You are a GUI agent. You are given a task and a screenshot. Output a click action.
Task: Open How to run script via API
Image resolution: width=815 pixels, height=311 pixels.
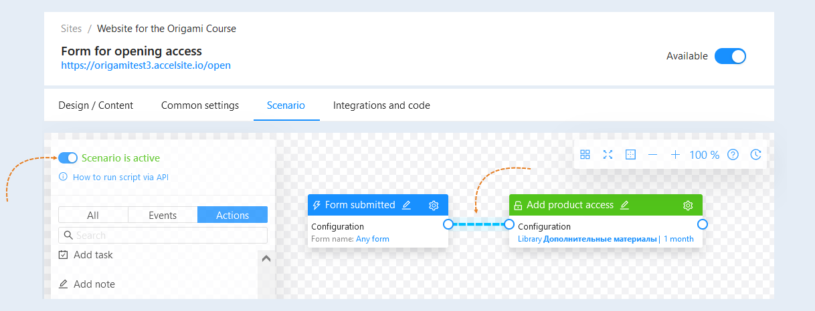(120, 178)
